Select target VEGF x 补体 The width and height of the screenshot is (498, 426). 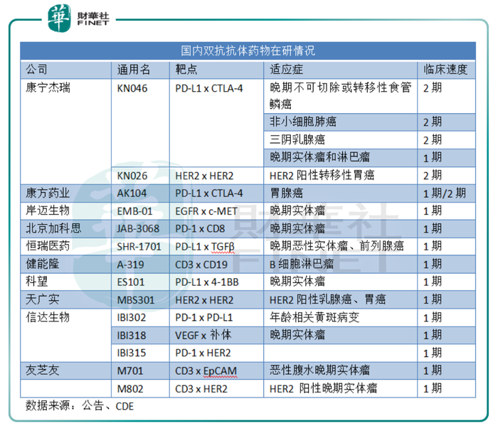(x=203, y=335)
